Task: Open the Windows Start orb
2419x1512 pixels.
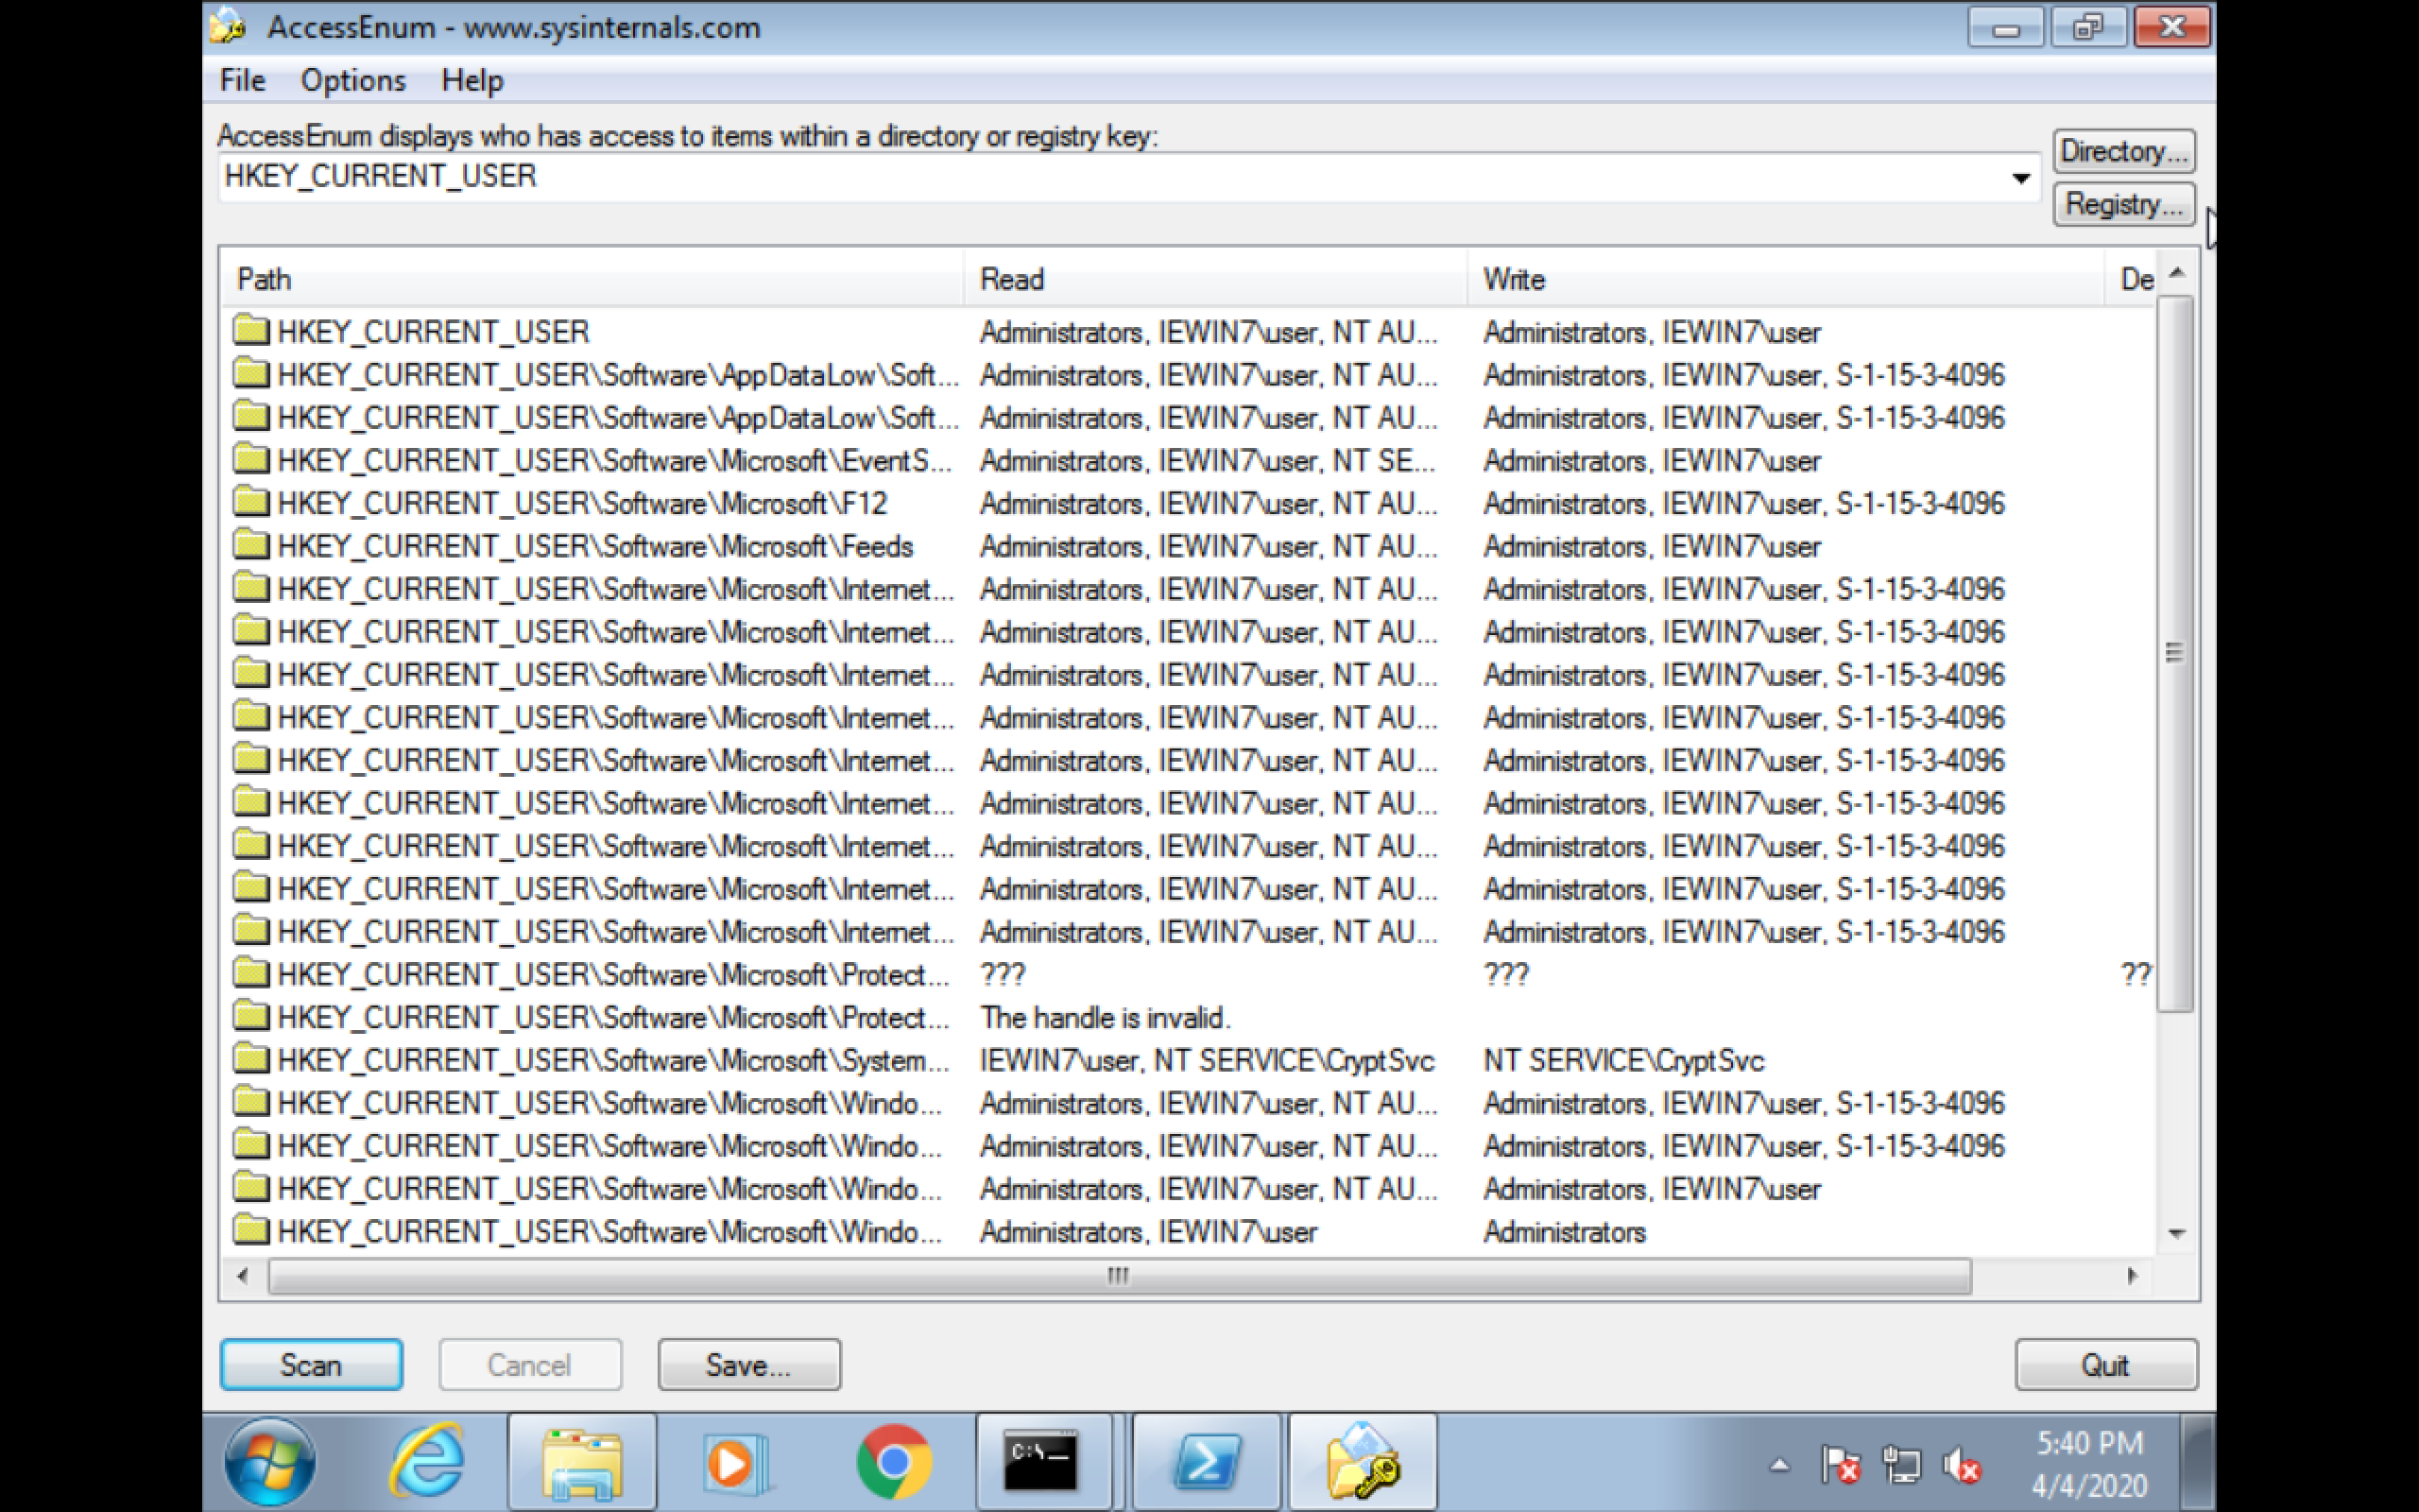Action: pos(270,1461)
